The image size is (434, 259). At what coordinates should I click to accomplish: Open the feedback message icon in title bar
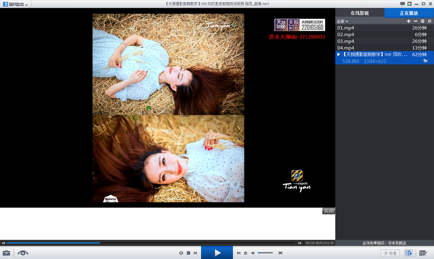point(403,4)
